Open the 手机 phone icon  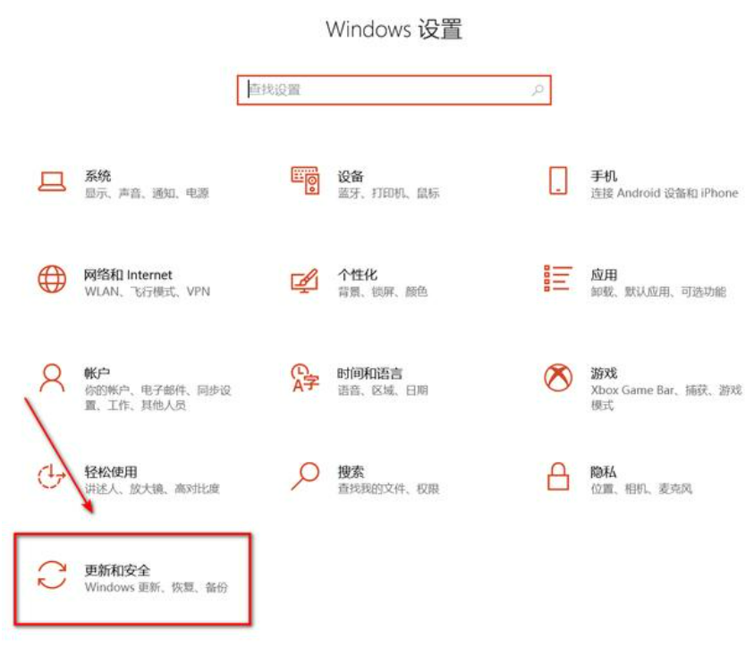coord(558,181)
